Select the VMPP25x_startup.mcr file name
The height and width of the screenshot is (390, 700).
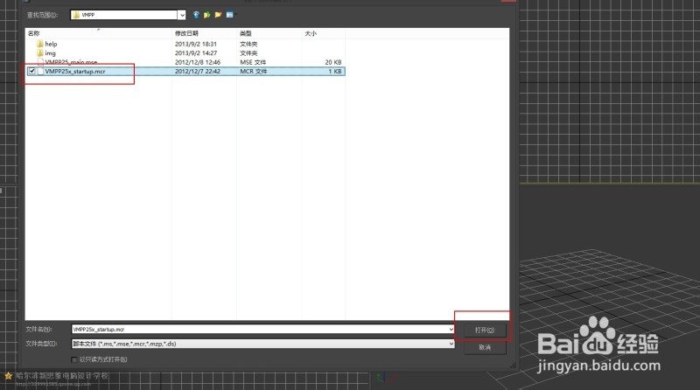point(75,72)
